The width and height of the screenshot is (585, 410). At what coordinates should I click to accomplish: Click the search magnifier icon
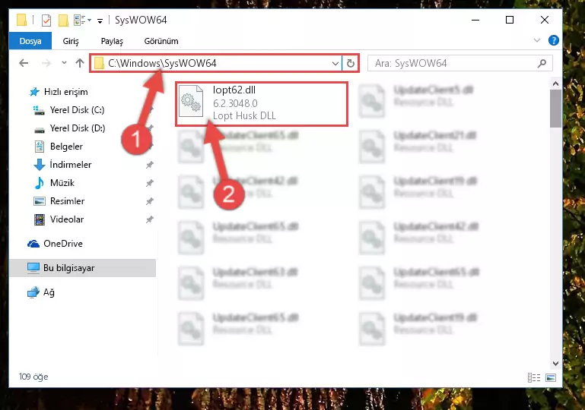click(x=542, y=63)
